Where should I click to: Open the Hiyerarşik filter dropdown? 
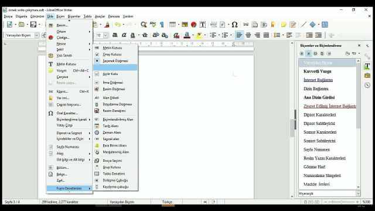coord(358,193)
